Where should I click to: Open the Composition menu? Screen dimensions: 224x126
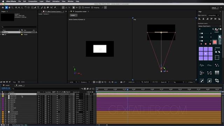[x=33, y=1]
